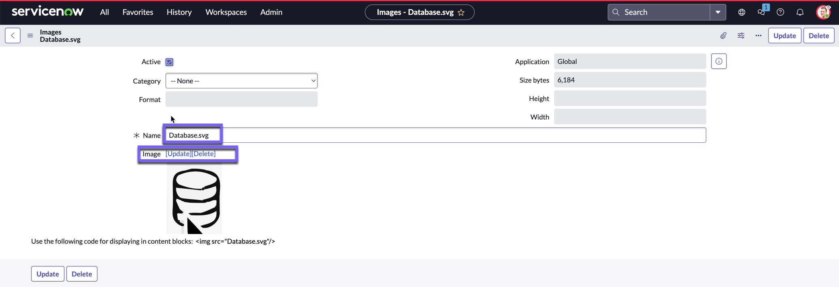
Task: Open the Help question mark icon
Action: [780, 12]
